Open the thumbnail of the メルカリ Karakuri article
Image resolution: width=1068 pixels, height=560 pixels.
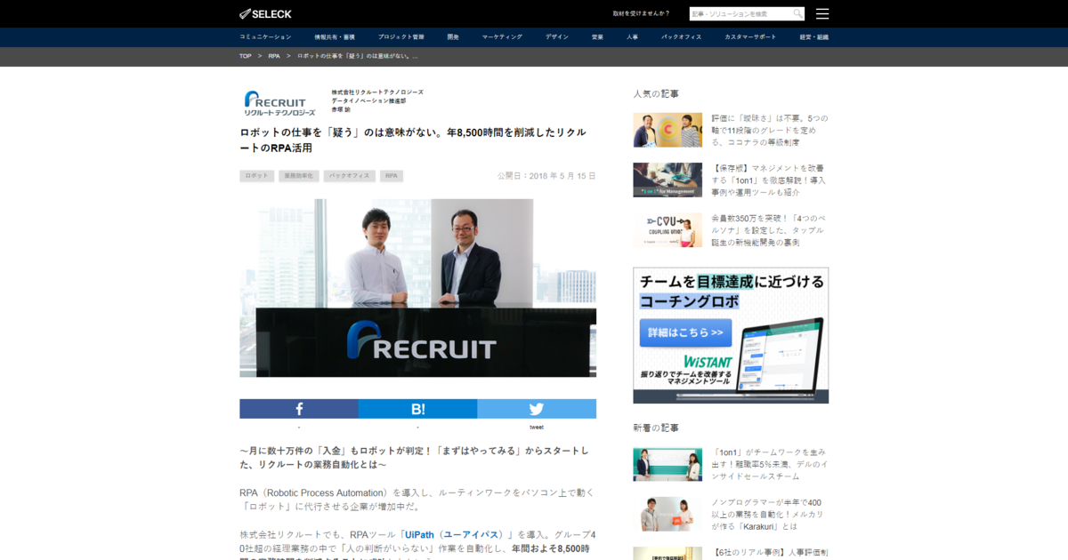click(667, 514)
